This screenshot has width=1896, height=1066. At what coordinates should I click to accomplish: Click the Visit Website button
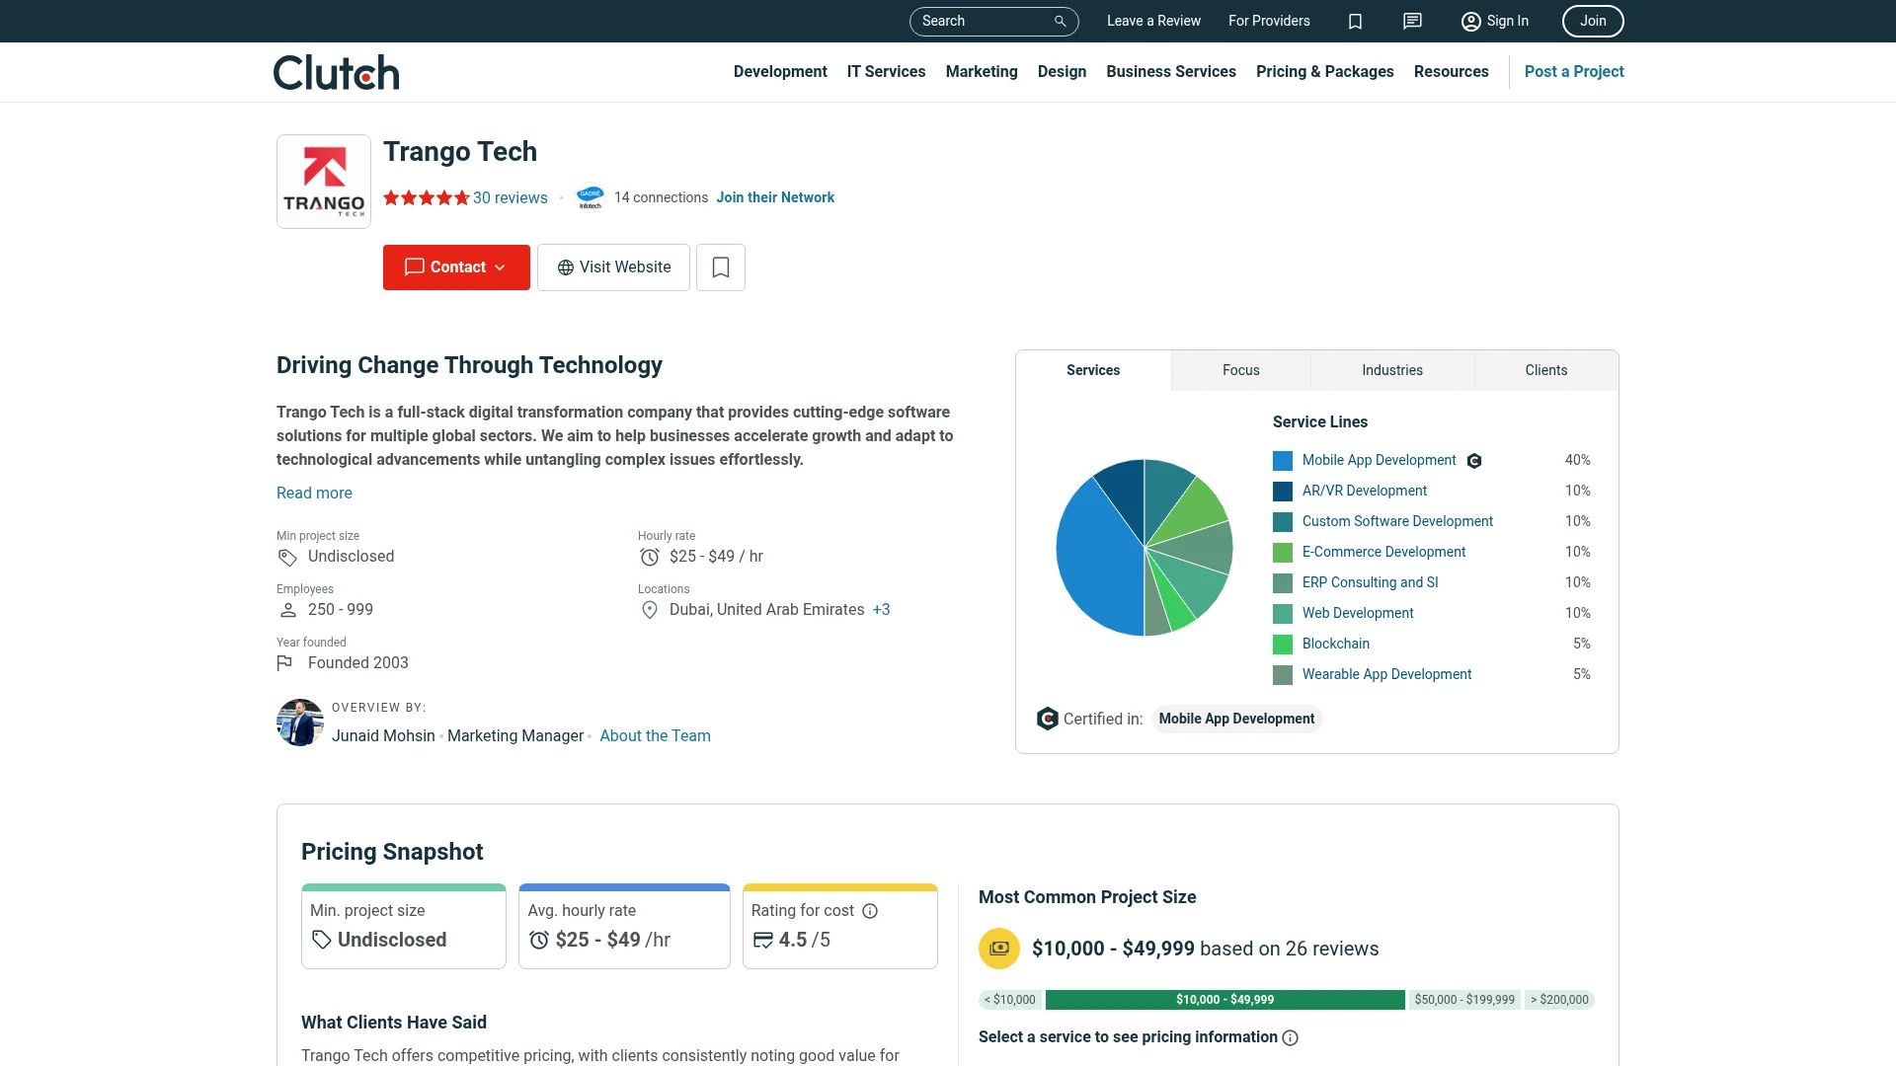(x=613, y=267)
